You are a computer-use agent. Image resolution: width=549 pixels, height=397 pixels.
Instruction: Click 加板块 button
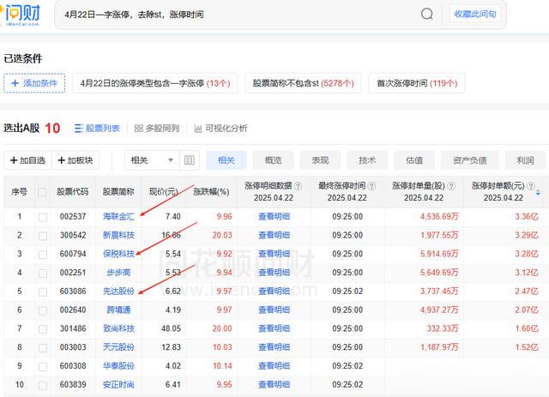[x=75, y=160]
